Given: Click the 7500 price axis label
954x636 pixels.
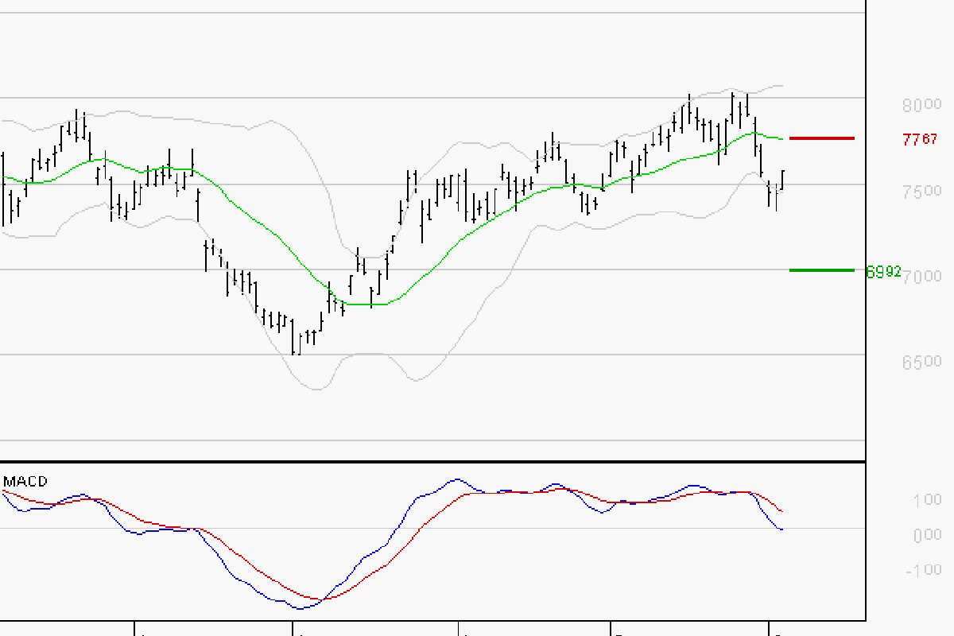Looking at the screenshot, I should (922, 191).
